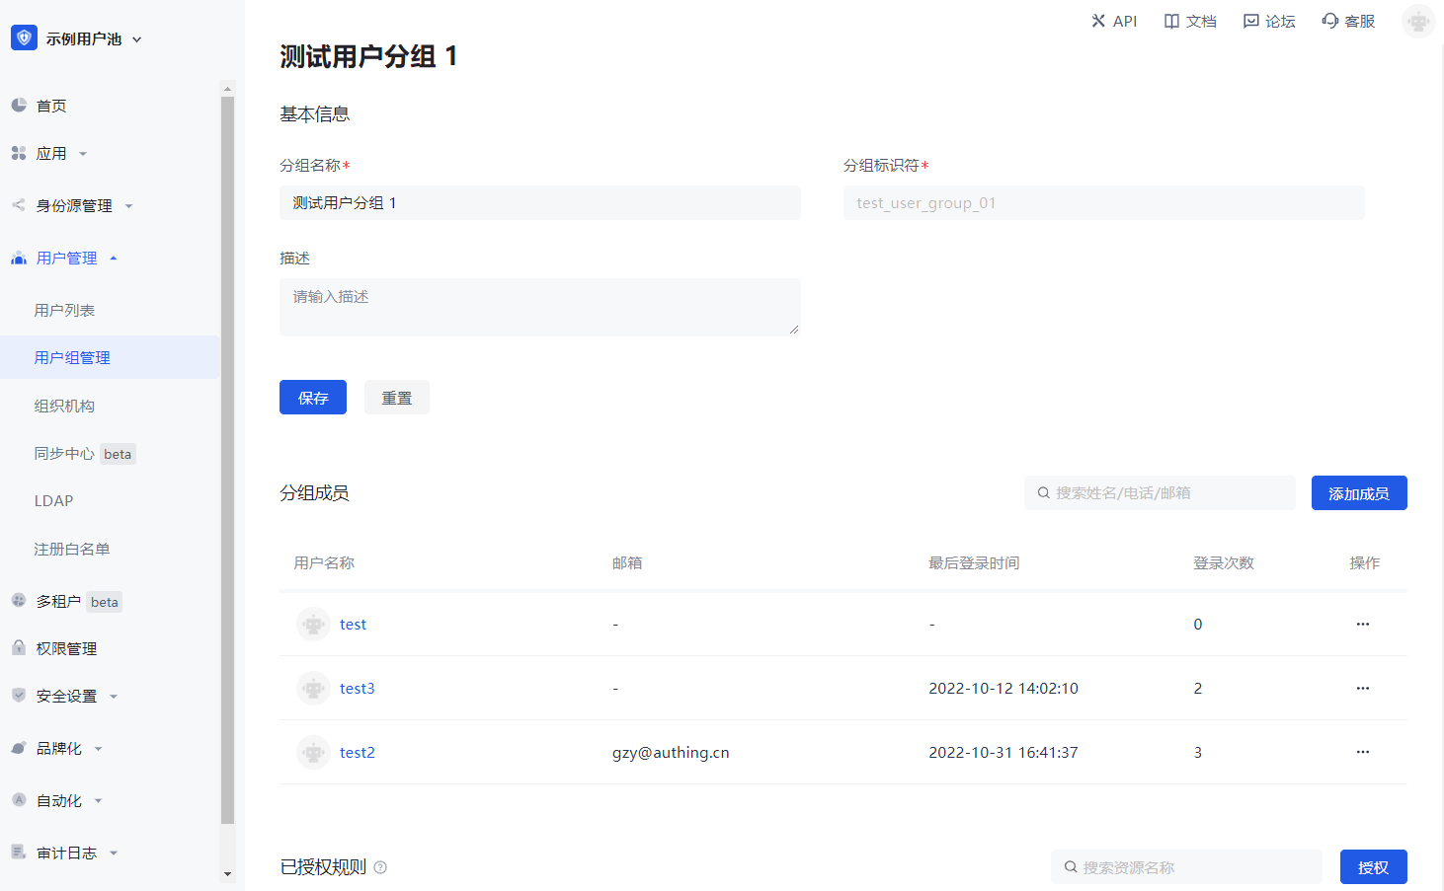Click the 保存 save button
The image size is (1444, 891).
(313, 398)
